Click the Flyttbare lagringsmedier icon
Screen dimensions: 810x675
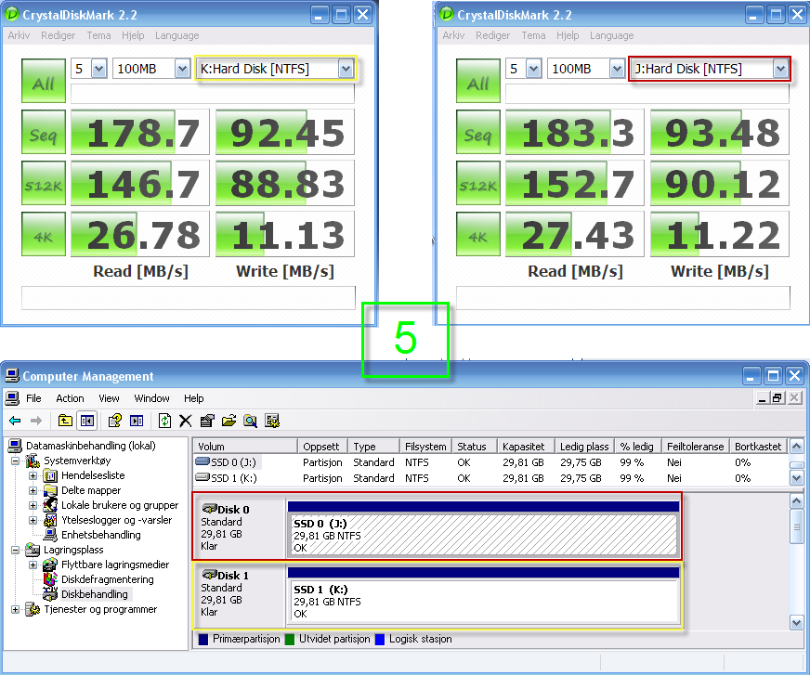50,565
